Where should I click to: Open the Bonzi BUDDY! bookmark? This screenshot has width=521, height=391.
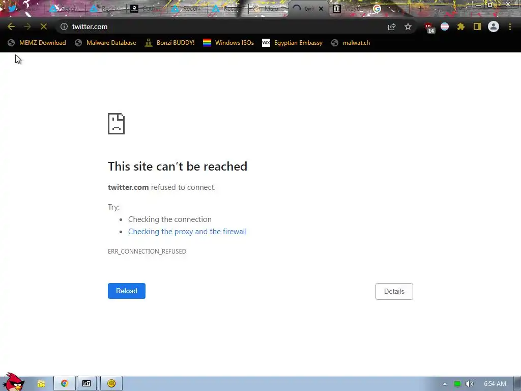coord(170,43)
